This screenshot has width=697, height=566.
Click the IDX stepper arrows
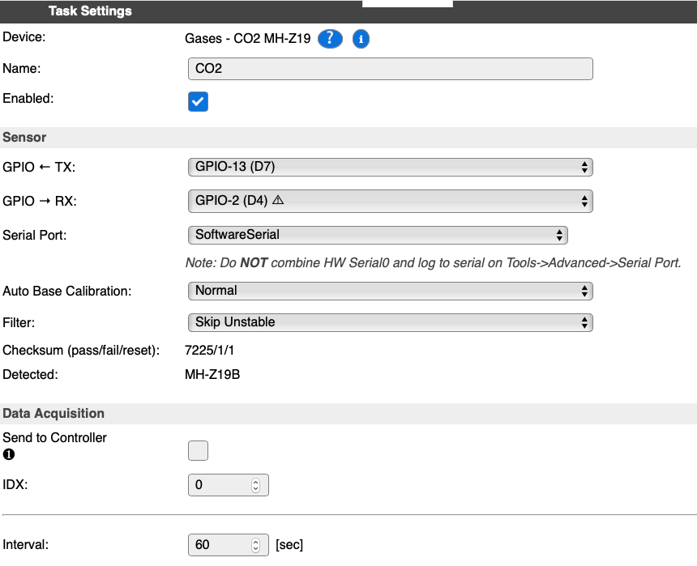(255, 485)
